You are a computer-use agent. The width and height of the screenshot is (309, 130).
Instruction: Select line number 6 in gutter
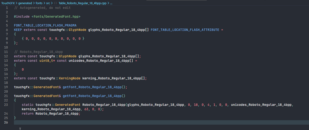coord(7,30)
